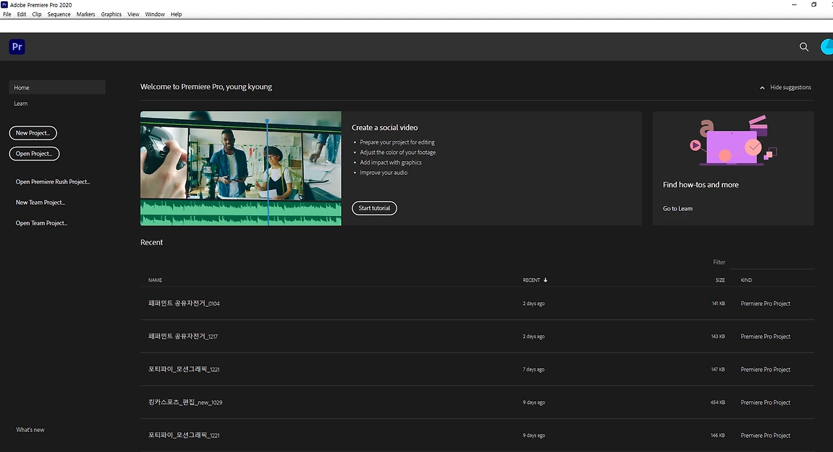This screenshot has width=833, height=452.
Task: Open the Clip menu
Action: pyautogui.click(x=36, y=14)
